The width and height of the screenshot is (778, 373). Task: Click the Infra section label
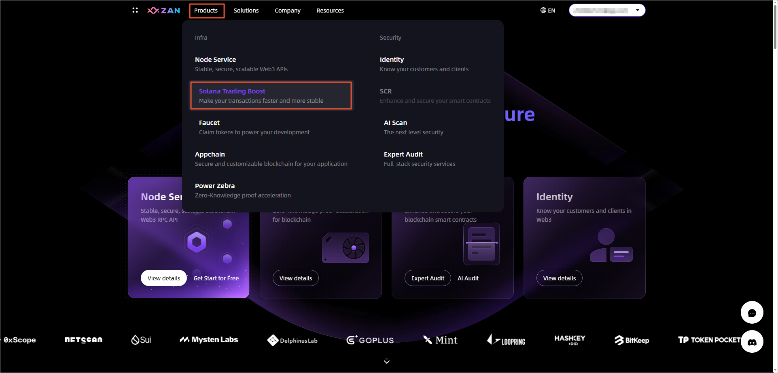tap(201, 38)
